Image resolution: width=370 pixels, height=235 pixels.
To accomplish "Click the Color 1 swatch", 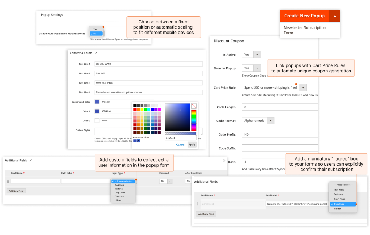I will click(x=97, y=111).
